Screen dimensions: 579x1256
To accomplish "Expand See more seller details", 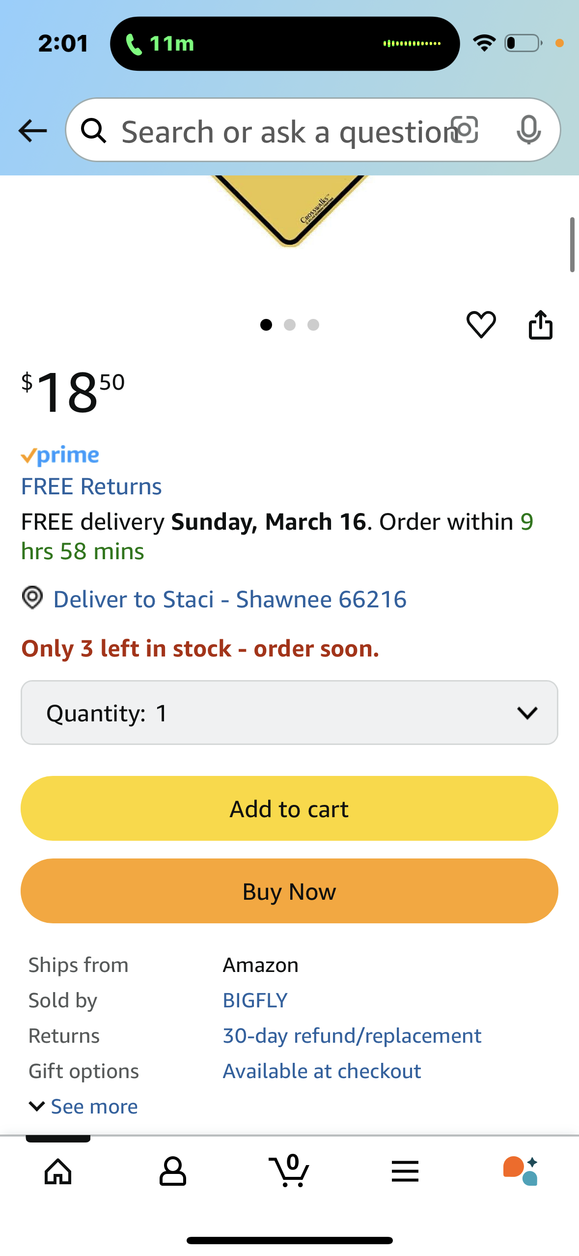I will [x=83, y=1107].
